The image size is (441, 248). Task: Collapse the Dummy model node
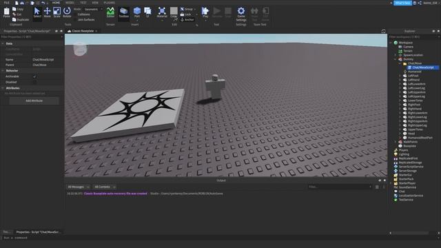[396, 59]
